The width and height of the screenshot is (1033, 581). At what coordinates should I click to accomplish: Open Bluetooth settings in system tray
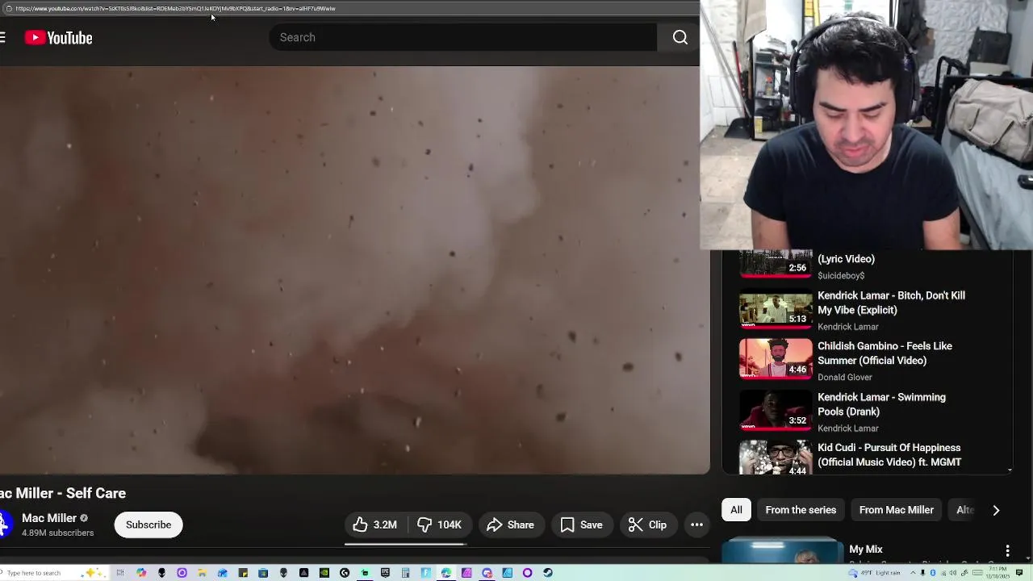point(933,573)
